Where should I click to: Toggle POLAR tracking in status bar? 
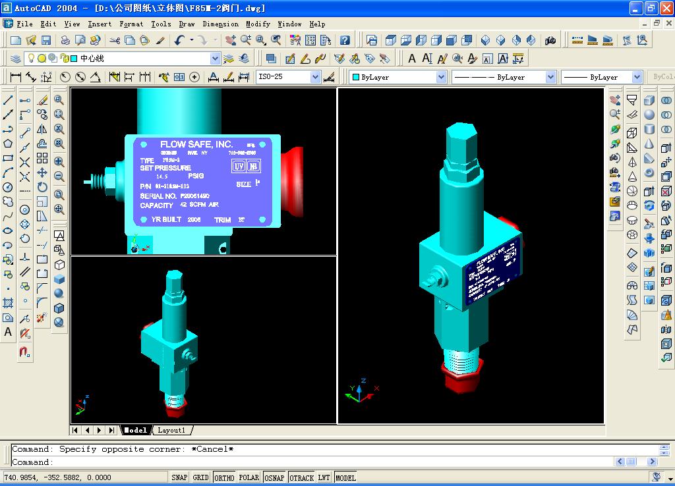(x=249, y=478)
